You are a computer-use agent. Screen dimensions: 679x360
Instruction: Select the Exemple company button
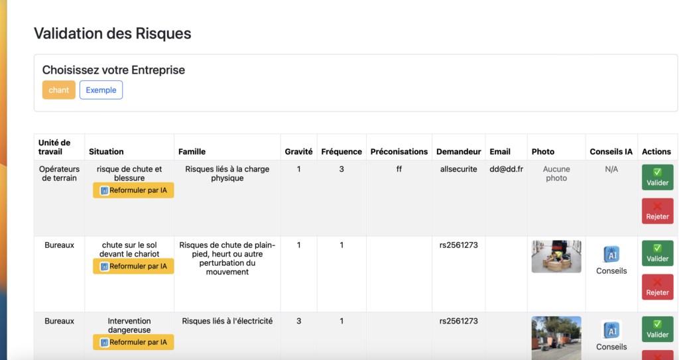pos(101,90)
